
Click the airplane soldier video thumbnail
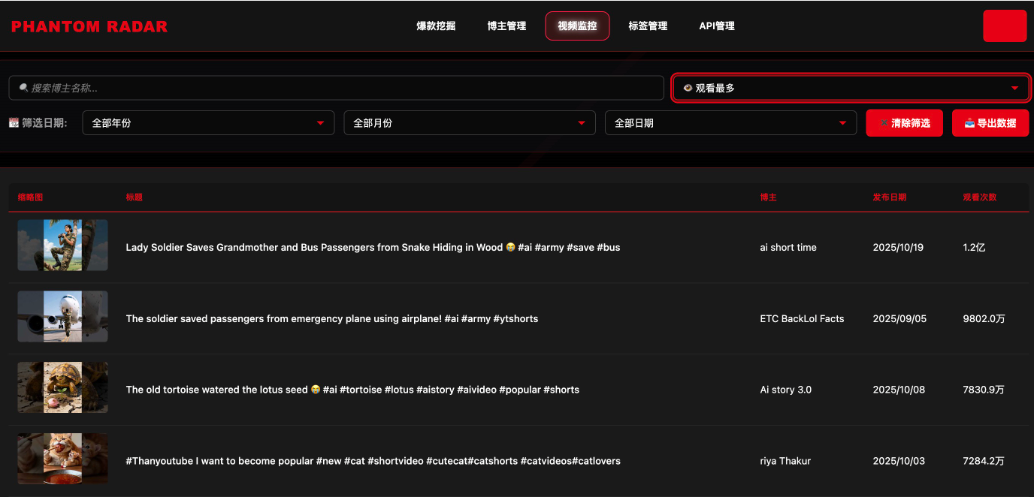coord(62,316)
